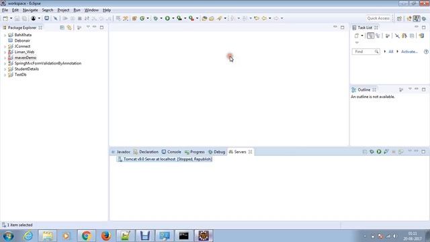The height and width of the screenshot is (242, 430).
Task: Open Chrome from the taskbar
Action: tap(87, 236)
